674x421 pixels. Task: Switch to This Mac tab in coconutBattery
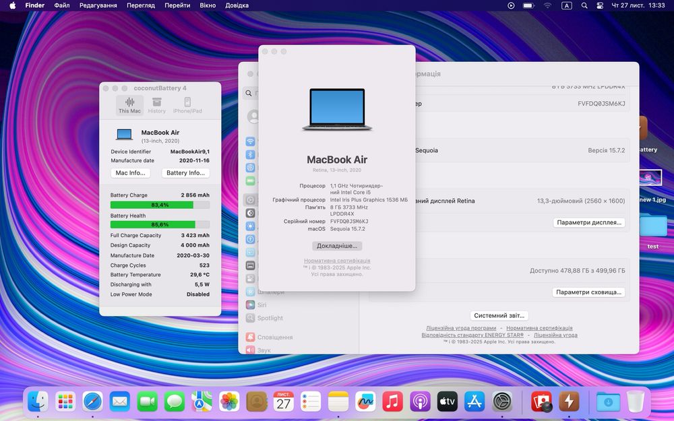pos(129,105)
